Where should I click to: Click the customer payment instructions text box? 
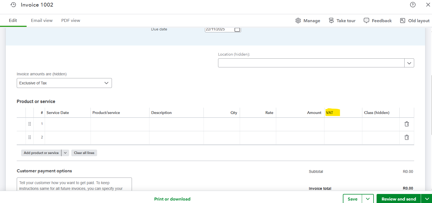click(74, 185)
